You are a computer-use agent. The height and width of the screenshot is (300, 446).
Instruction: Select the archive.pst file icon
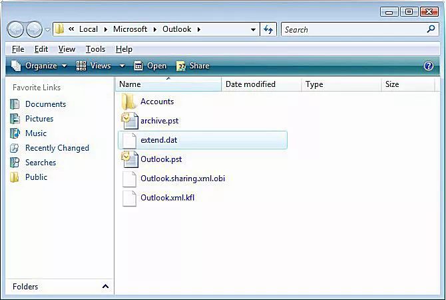click(x=130, y=121)
